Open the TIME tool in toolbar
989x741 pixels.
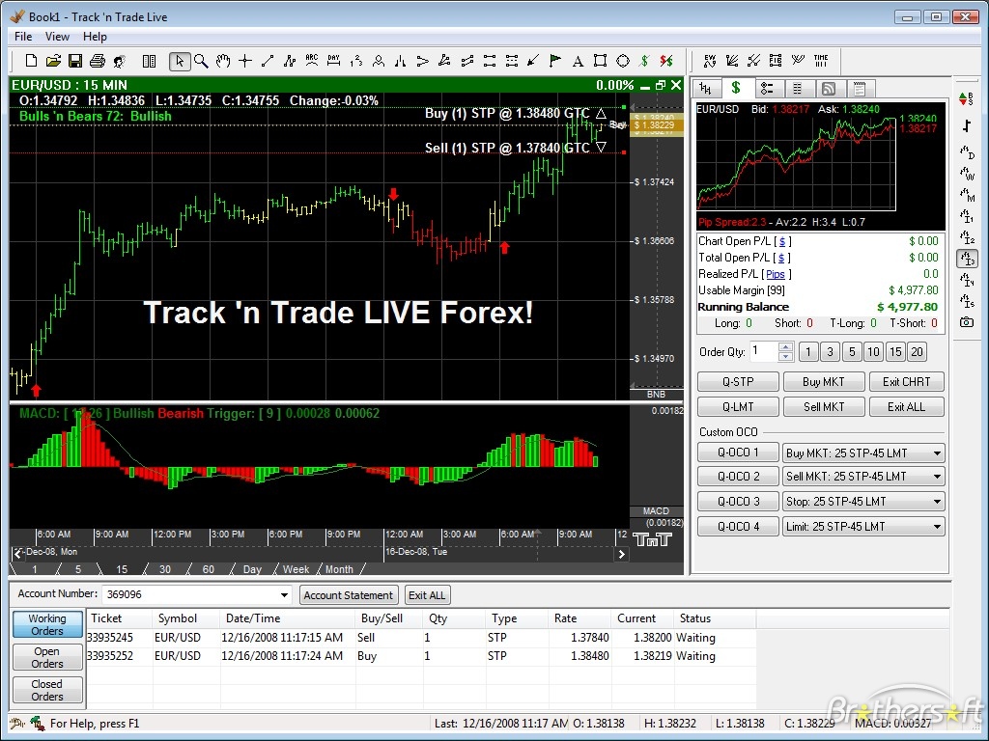click(821, 61)
